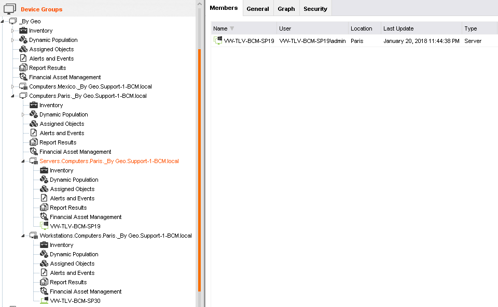498x307 pixels.
Task: Click the Device Groups header monitor icon
Action: click(x=9, y=9)
